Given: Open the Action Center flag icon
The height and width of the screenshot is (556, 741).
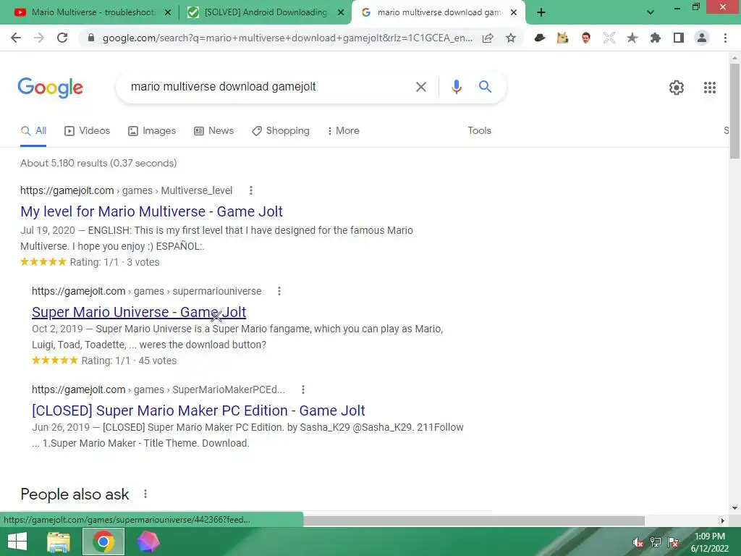Looking at the screenshot, I should (x=674, y=542).
